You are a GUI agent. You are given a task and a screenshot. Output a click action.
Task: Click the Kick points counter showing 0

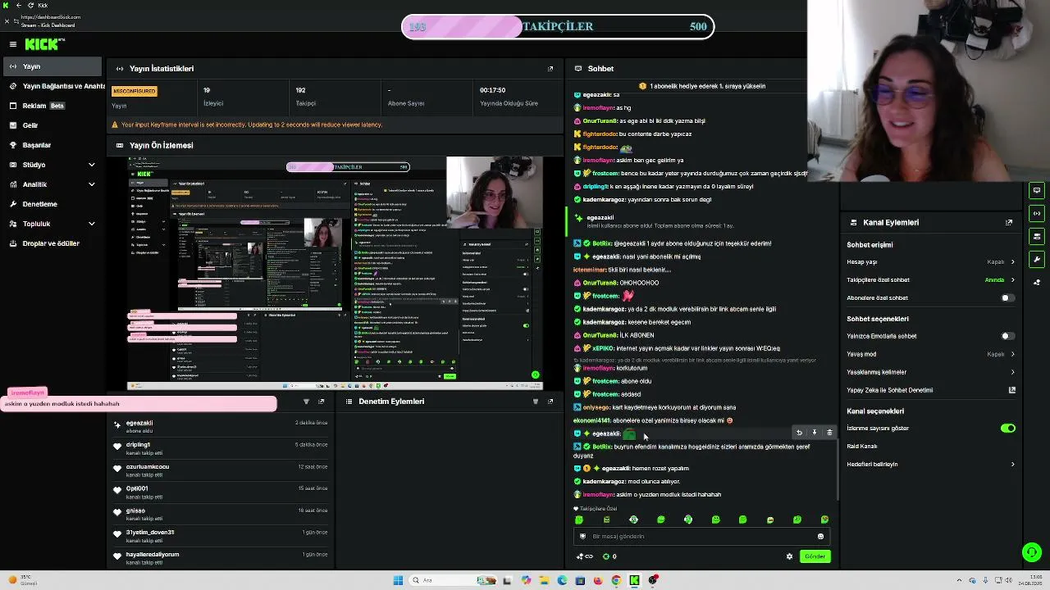(x=609, y=556)
